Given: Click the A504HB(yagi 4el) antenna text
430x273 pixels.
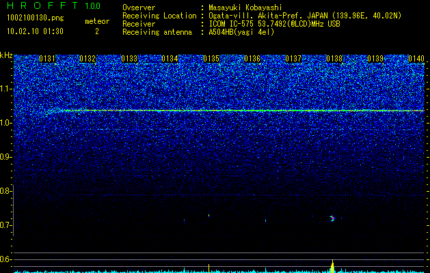Looking at the screenshot, I should tap(241, 32).
